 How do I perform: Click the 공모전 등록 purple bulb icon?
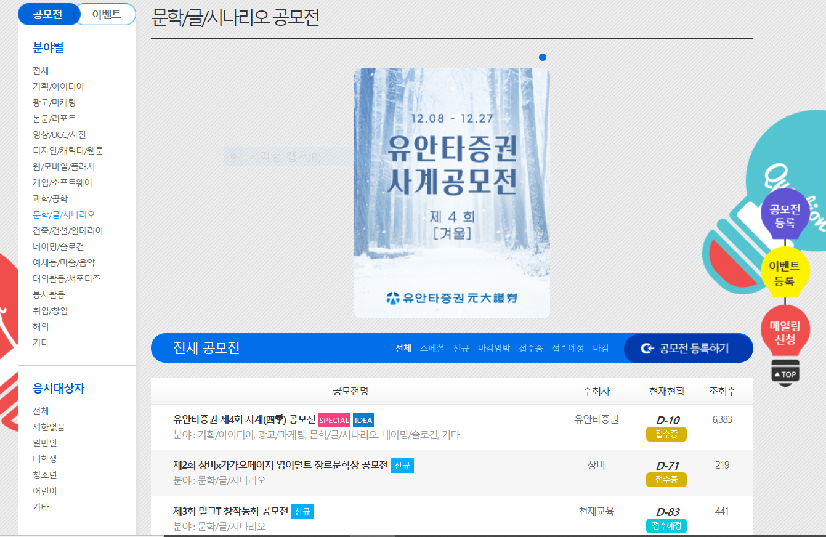pos(785,212)
